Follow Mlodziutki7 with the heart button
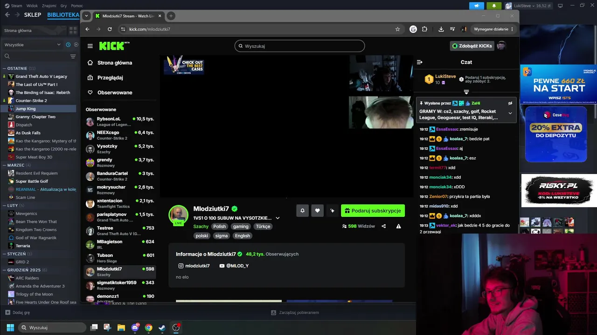 pos(317,211)
